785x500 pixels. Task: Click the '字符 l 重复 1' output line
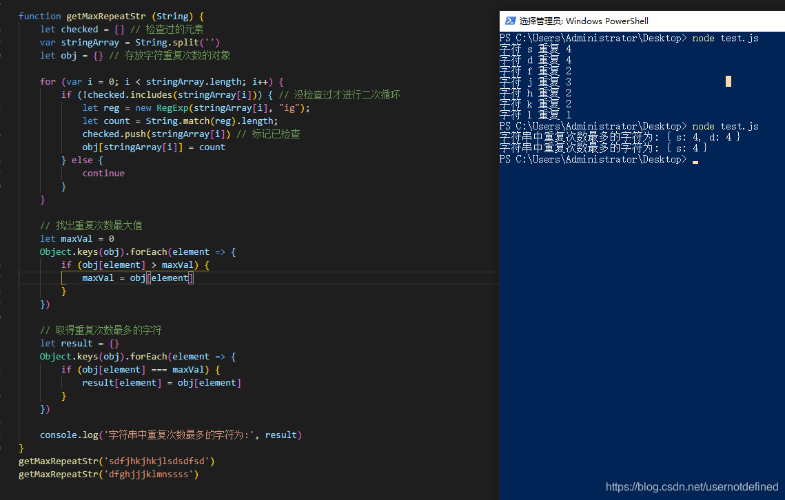point(536,115)
